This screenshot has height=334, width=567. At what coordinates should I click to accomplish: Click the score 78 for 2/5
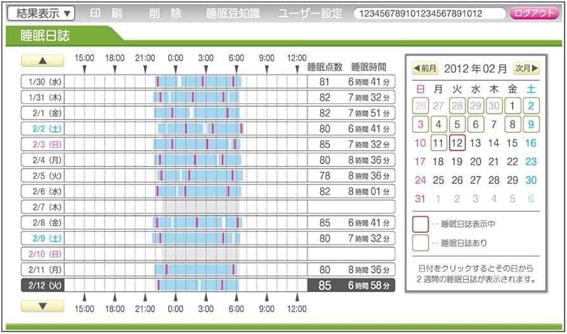point(325,176)
